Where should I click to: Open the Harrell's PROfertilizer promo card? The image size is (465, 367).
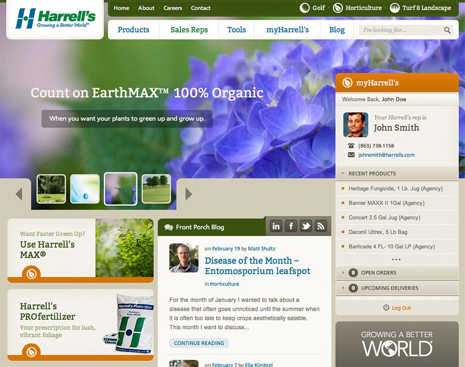pyautogui.click(x=80, y=325)
